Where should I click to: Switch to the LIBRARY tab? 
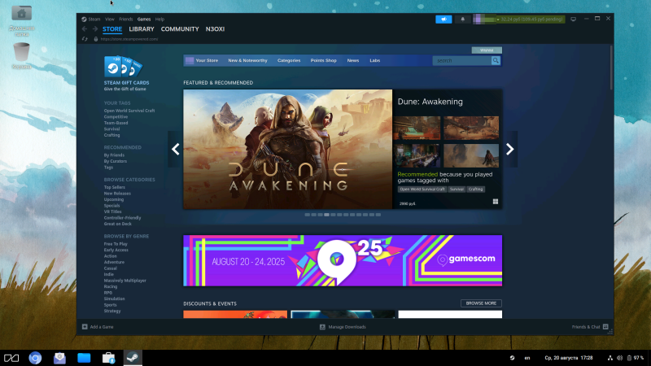point(142,29)
